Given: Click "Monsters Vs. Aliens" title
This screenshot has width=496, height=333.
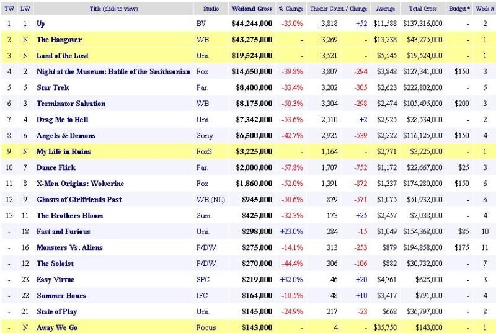Looking at the screenshot, I should point(69,247).
